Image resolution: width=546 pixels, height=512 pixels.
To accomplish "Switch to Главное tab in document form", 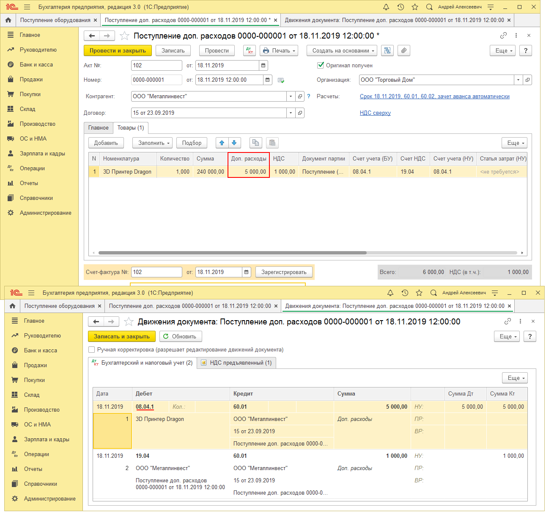I will (99, 127).
